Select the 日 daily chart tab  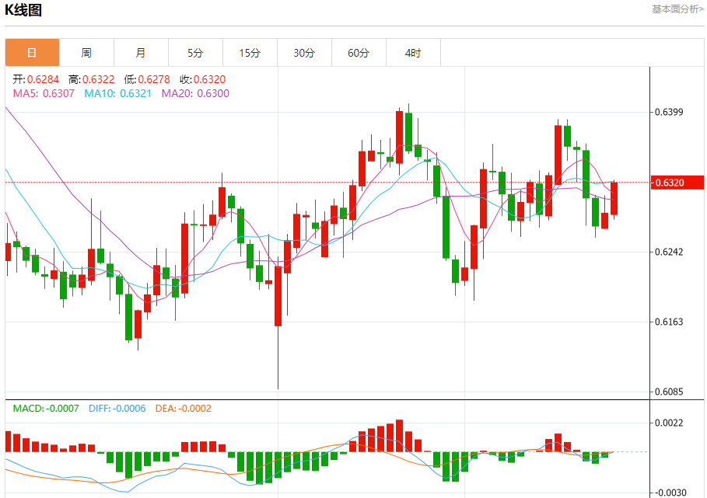point(32,53)
